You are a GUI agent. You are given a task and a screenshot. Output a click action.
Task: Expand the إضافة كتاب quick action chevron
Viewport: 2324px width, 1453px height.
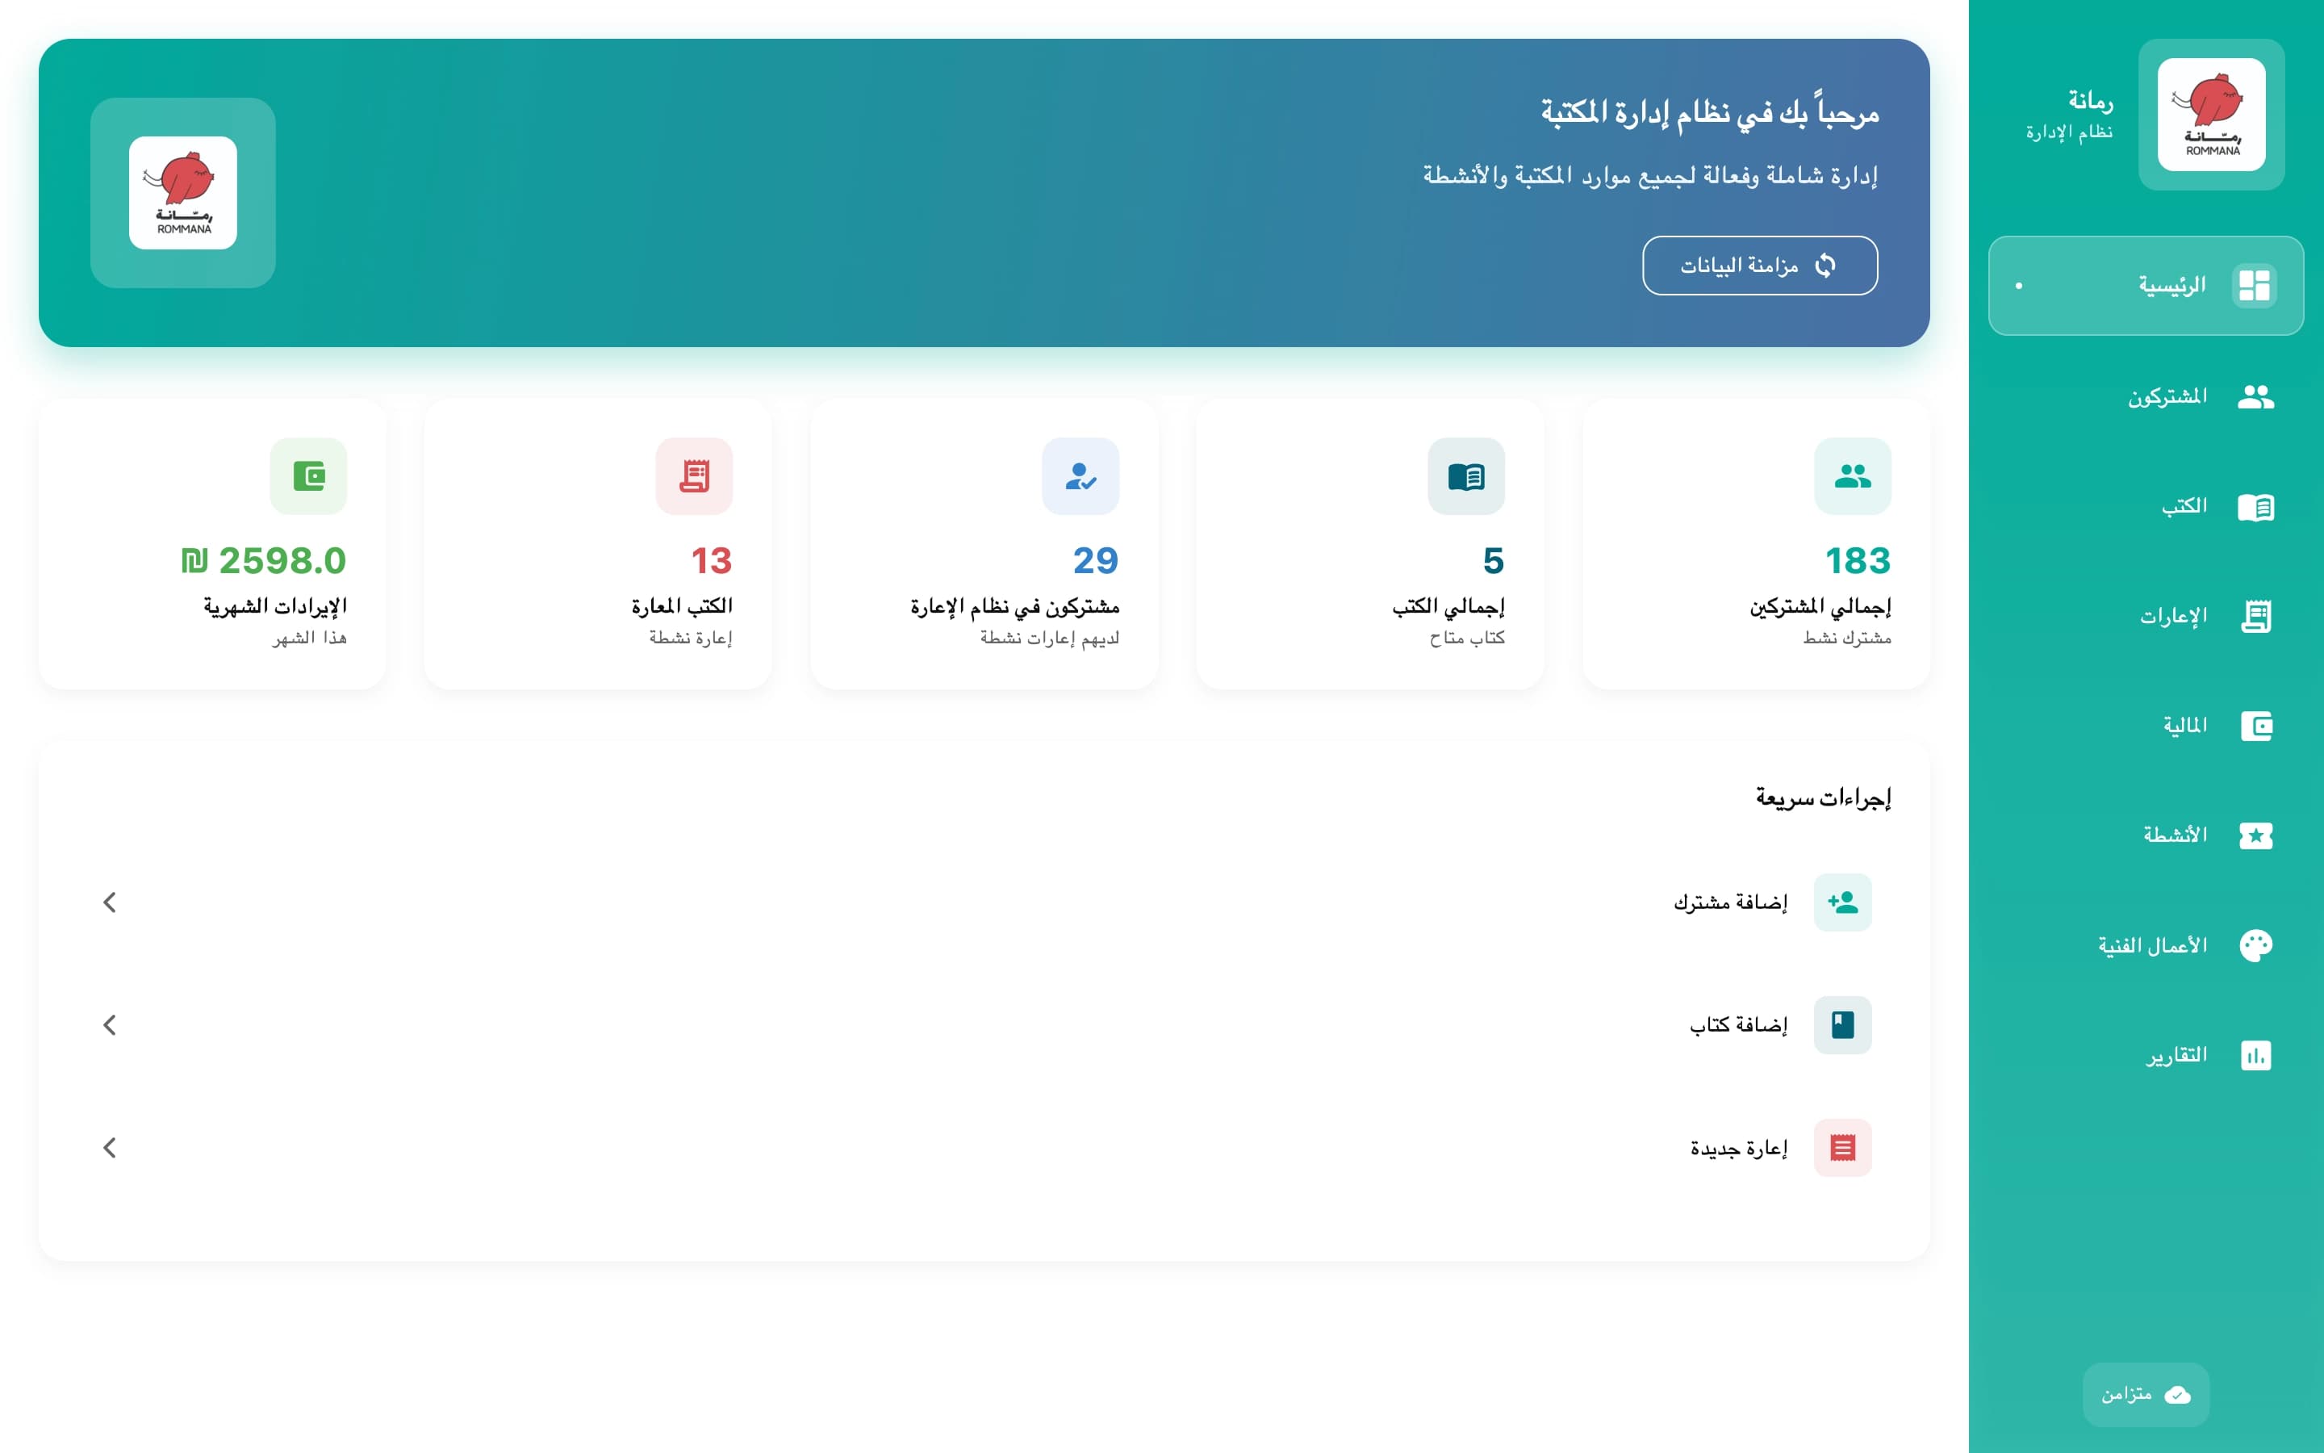click(x=111, y=1024)
